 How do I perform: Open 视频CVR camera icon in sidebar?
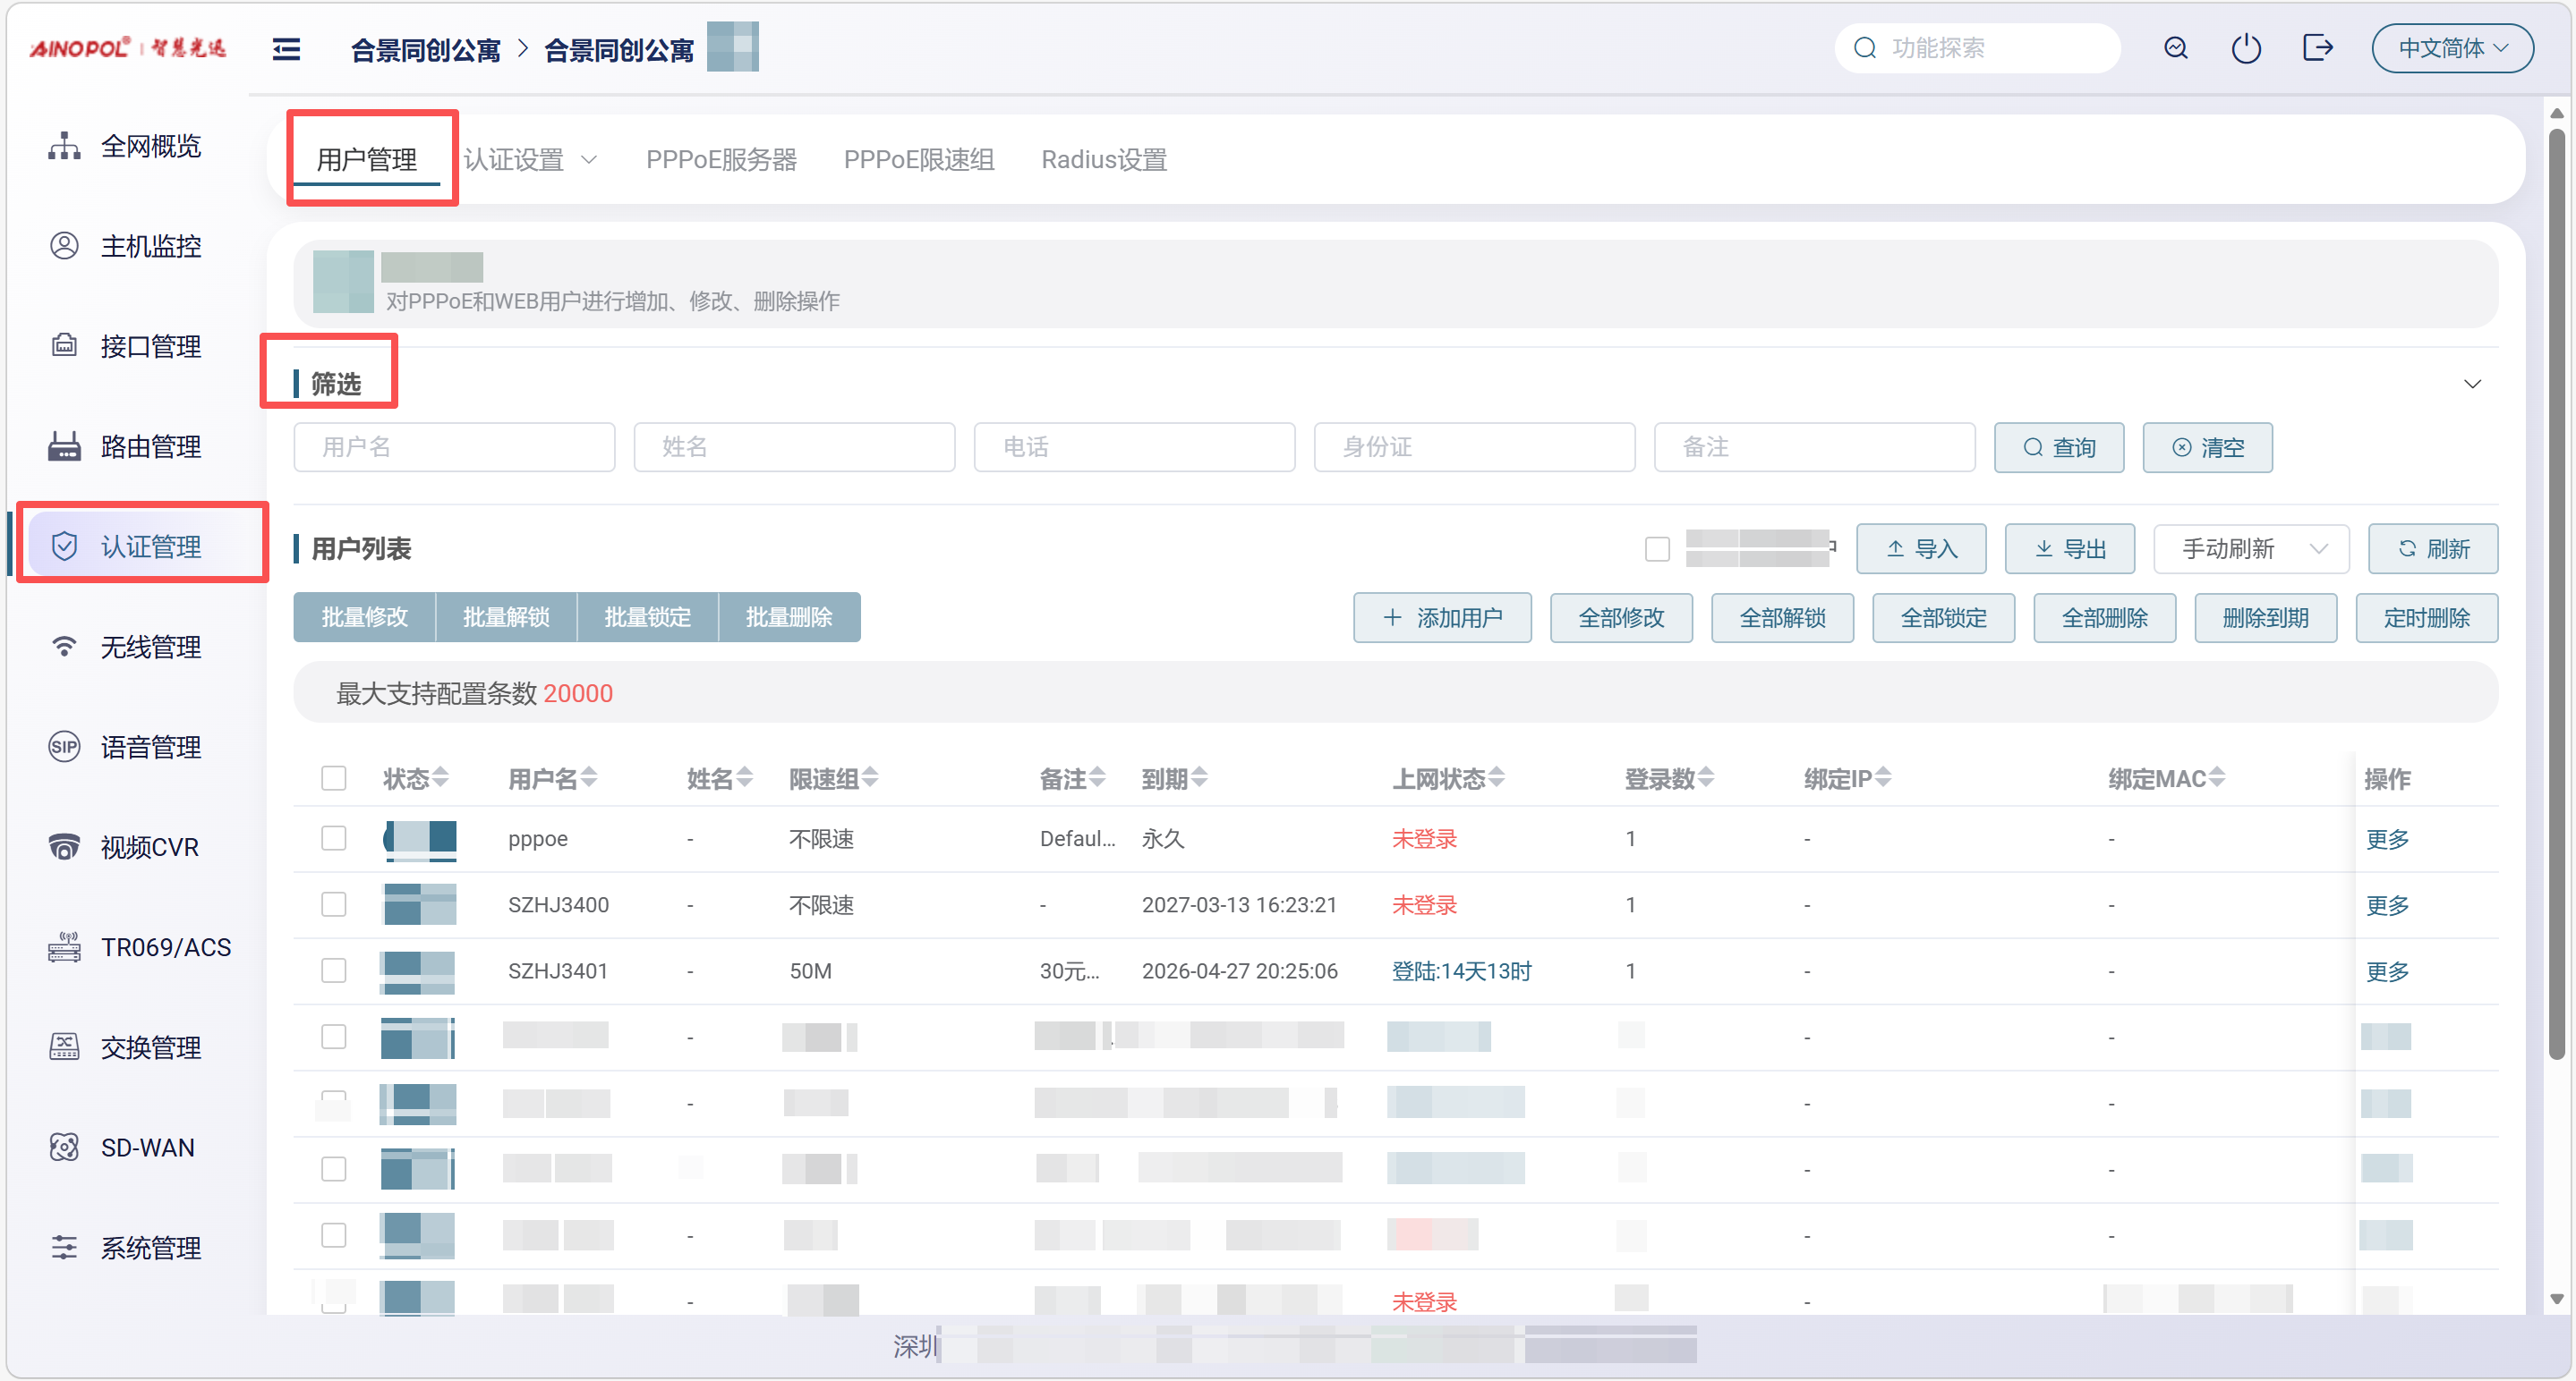(x=64, y=846)
